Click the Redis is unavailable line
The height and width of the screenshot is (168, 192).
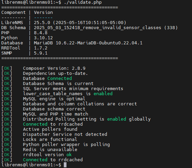pos(50,150)
